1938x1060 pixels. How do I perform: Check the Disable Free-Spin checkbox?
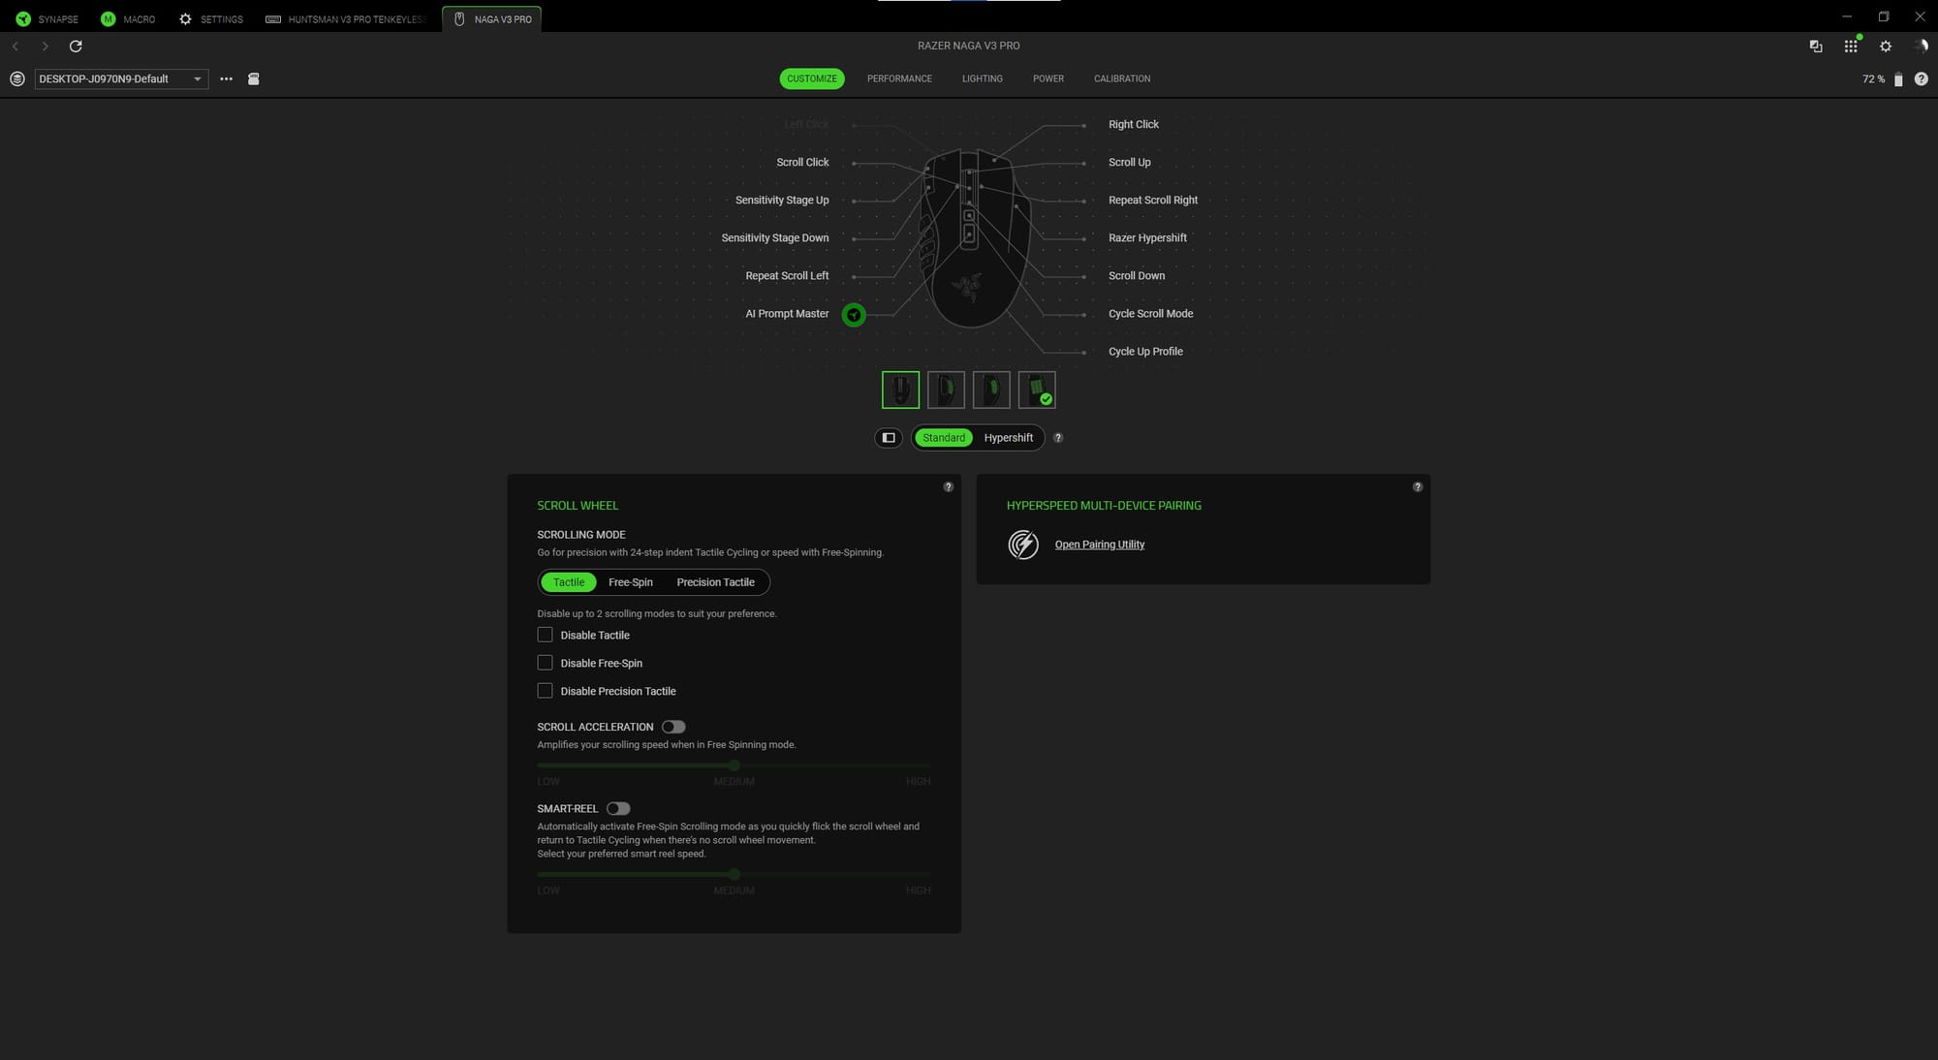[x=546, y=664]
